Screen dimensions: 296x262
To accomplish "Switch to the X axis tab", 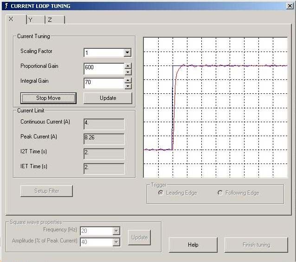I will click(x=16, y=20).
